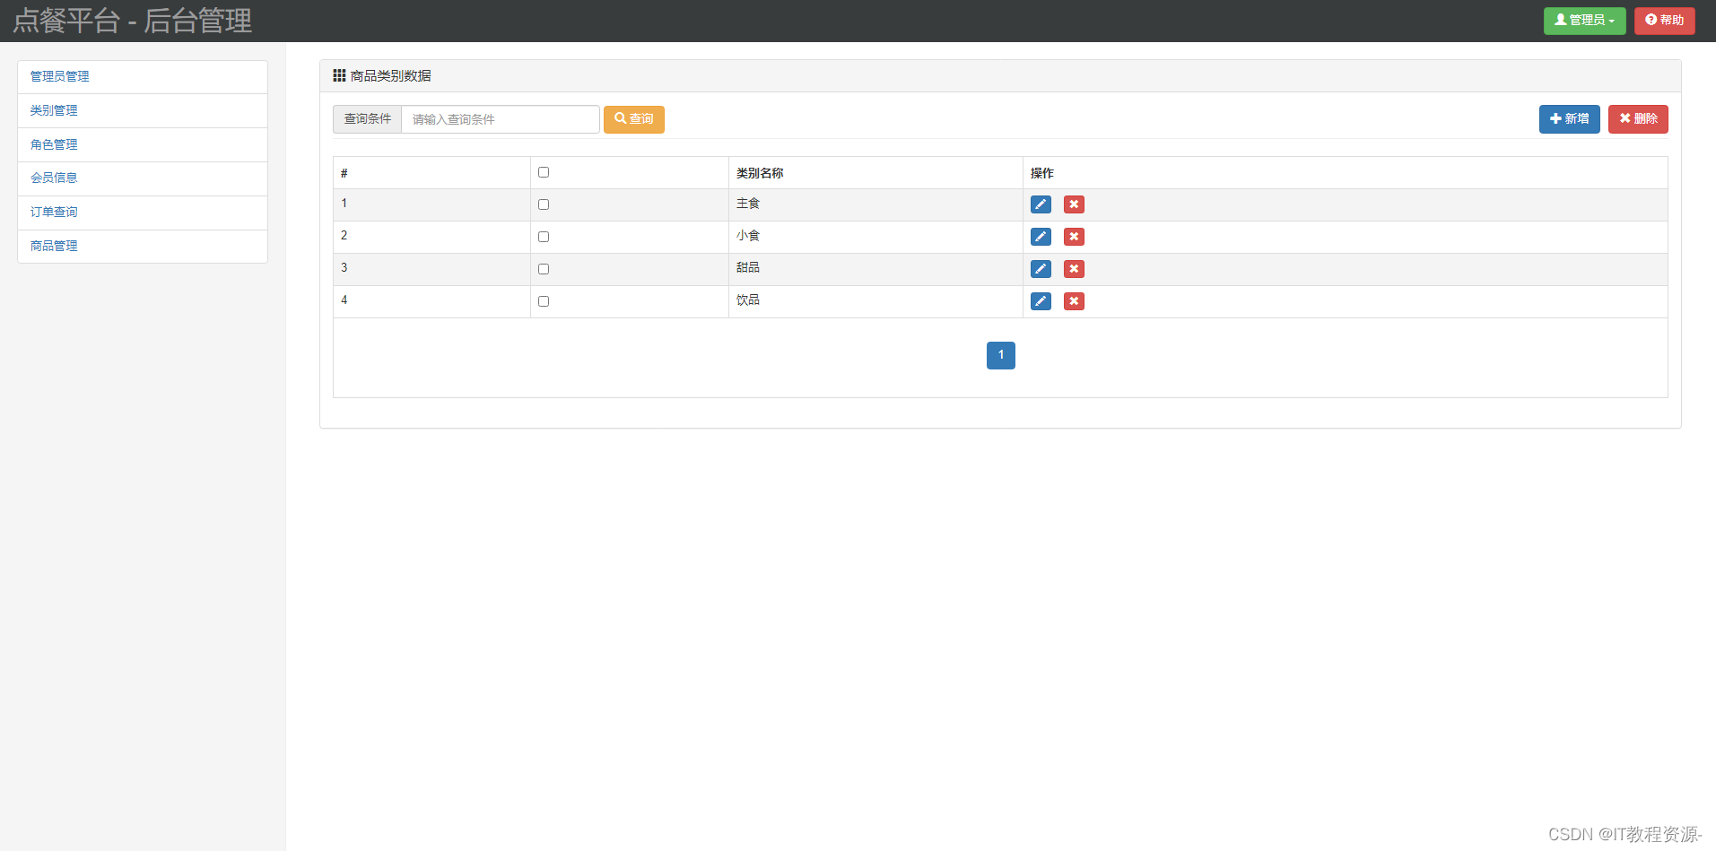Click the red delete icon for 主食
Image resolution: width=1716 pixels, height=851 pixels.
click(1074, 204)
